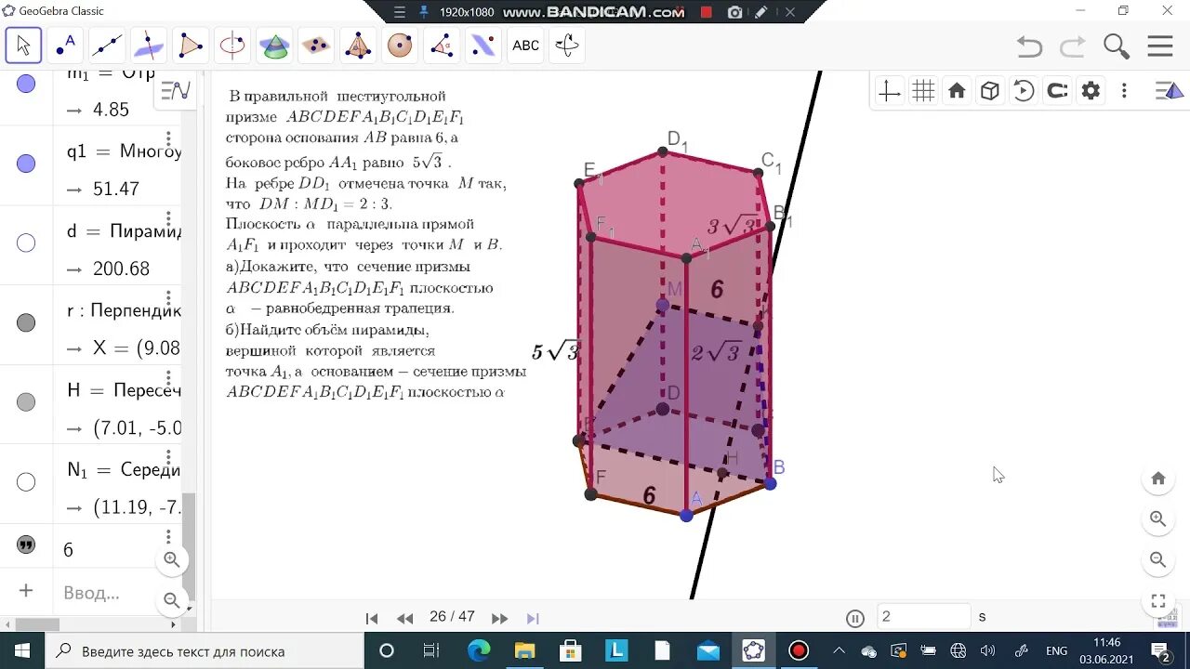The width and height of the screenshot is (1190, 669).
Task: Show hidden pyramid d object
Action: [x=26, y=243]
